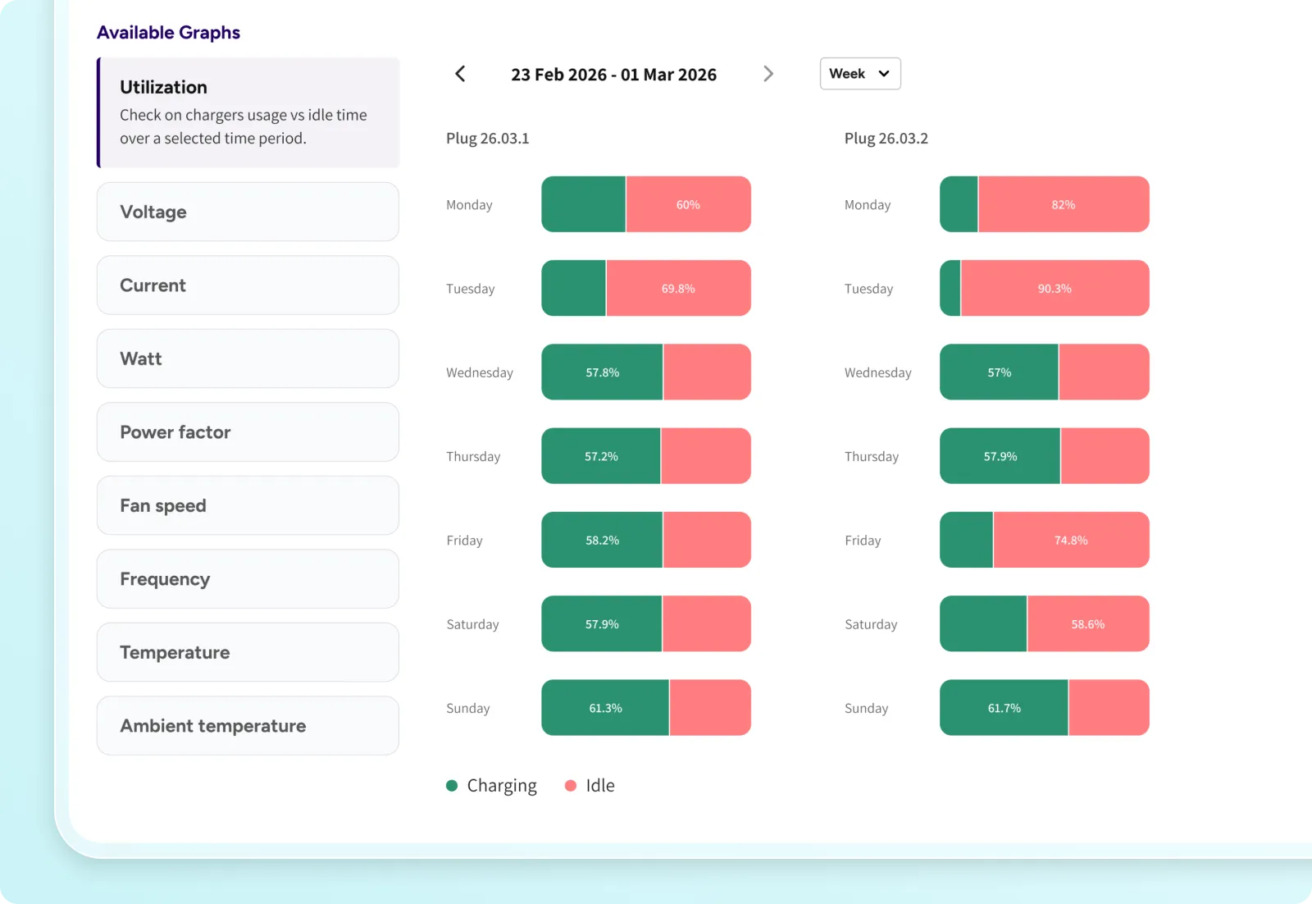Click Sunday 61.3% charging bar segment
1312x904 pixels.
coord(605,708)
